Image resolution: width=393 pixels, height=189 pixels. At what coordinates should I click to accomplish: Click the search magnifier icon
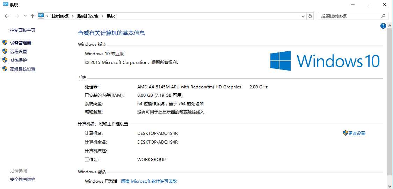pos(383,16)
